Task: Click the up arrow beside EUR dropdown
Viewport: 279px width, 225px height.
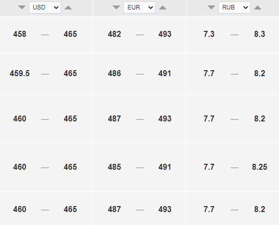Action: [x=163, y=7]
